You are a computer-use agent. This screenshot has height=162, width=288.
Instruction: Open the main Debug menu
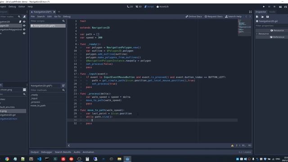12,7
